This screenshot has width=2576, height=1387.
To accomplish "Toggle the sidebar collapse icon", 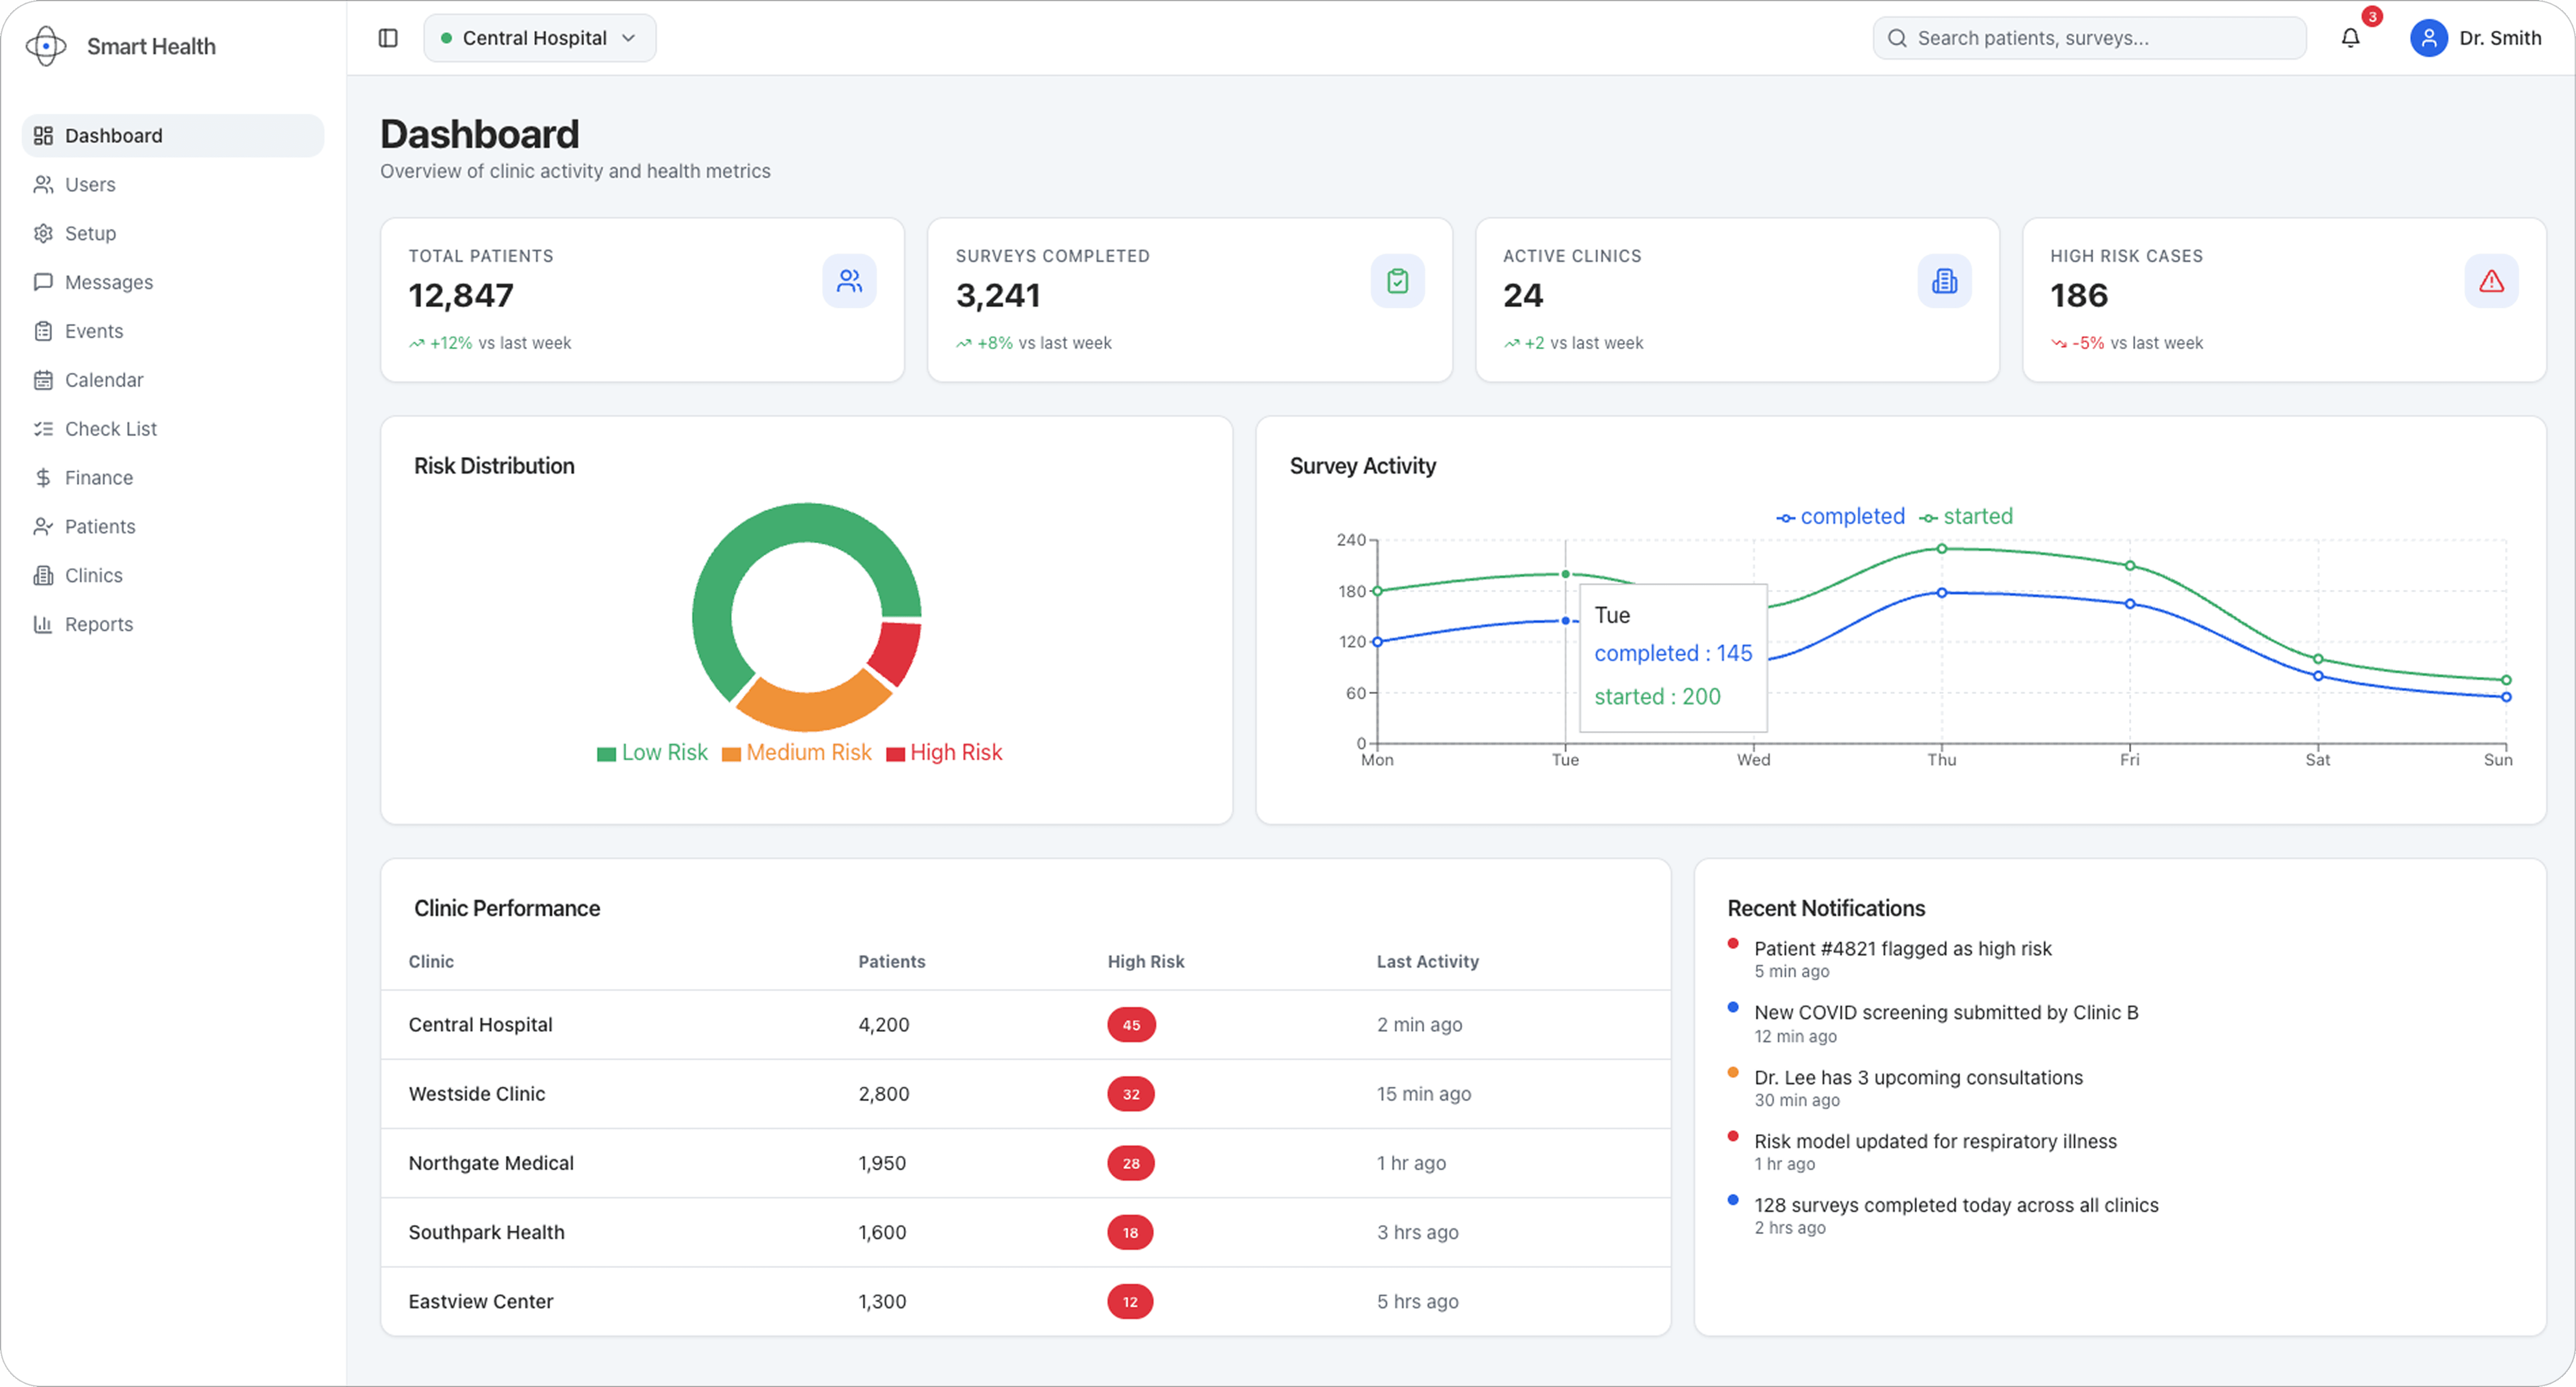I will [x=388, y=38].
